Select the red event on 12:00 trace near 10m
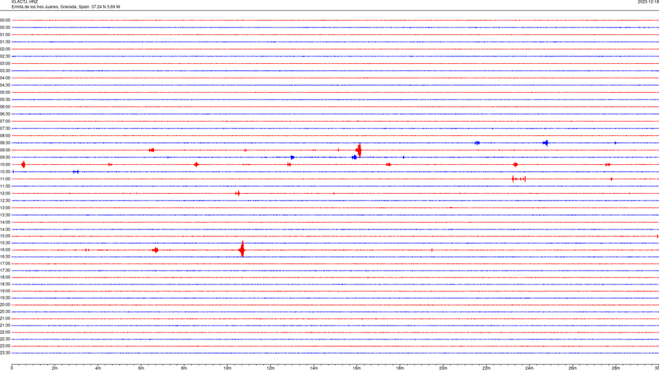This screenshot has height=371, width=659. (238, 194)
